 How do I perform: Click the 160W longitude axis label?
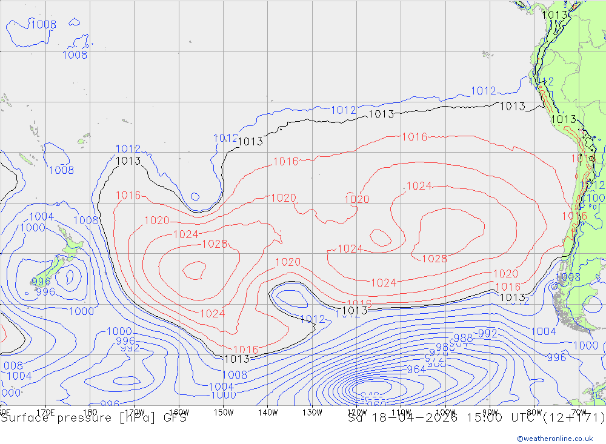(x=179, y=413)
